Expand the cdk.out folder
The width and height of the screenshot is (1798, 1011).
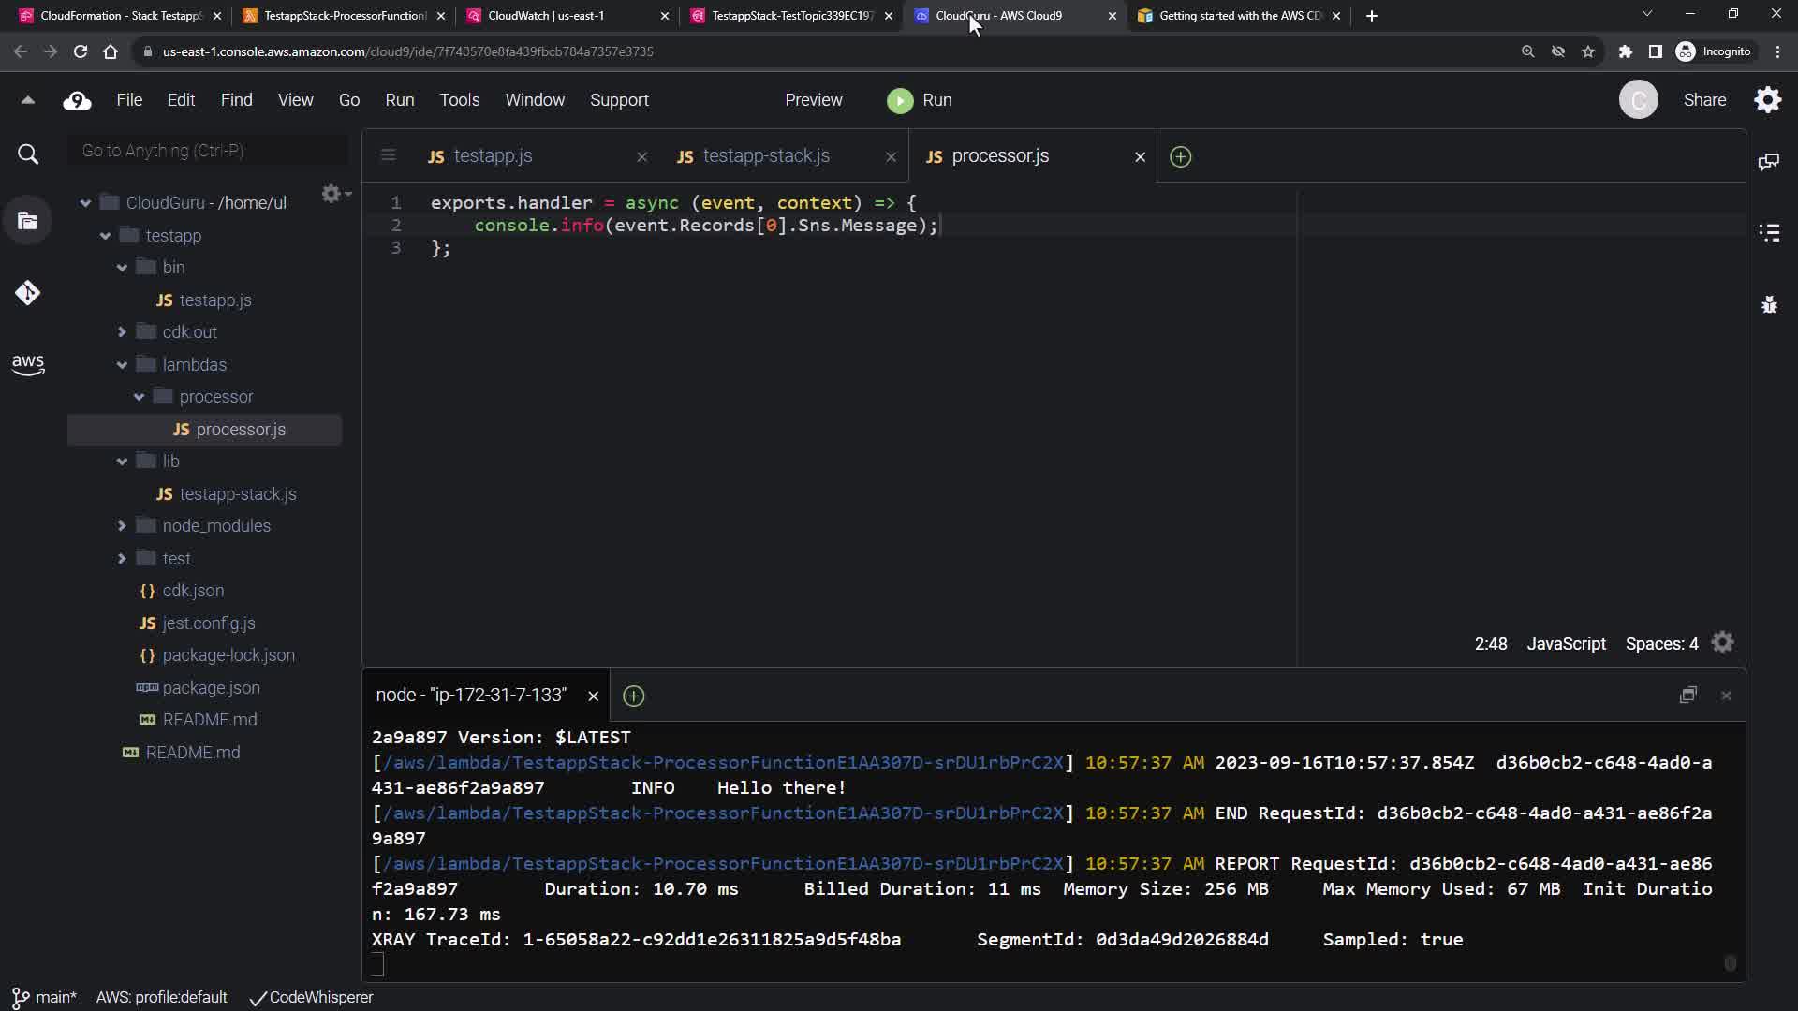[122, 332]
